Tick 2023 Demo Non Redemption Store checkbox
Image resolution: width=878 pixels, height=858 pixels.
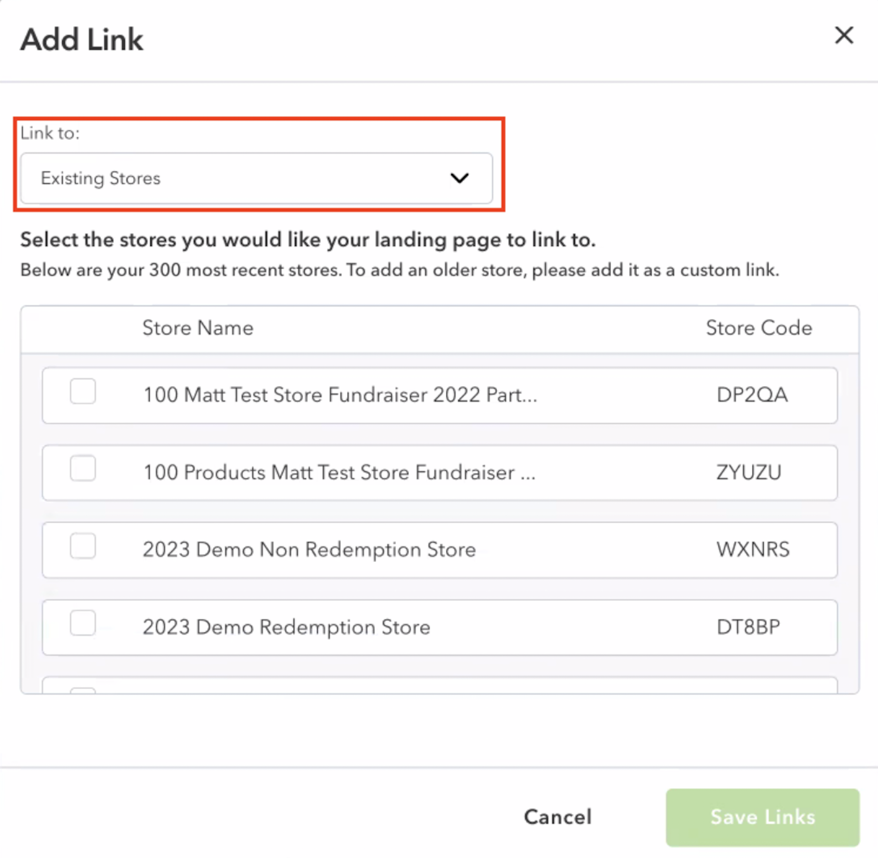[x=83, y=546]
